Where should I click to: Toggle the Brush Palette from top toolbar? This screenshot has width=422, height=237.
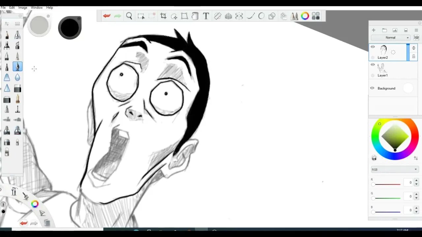click(294, 16)
